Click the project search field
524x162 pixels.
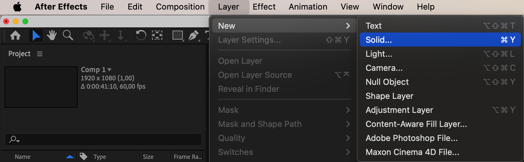tap(106, 139)
